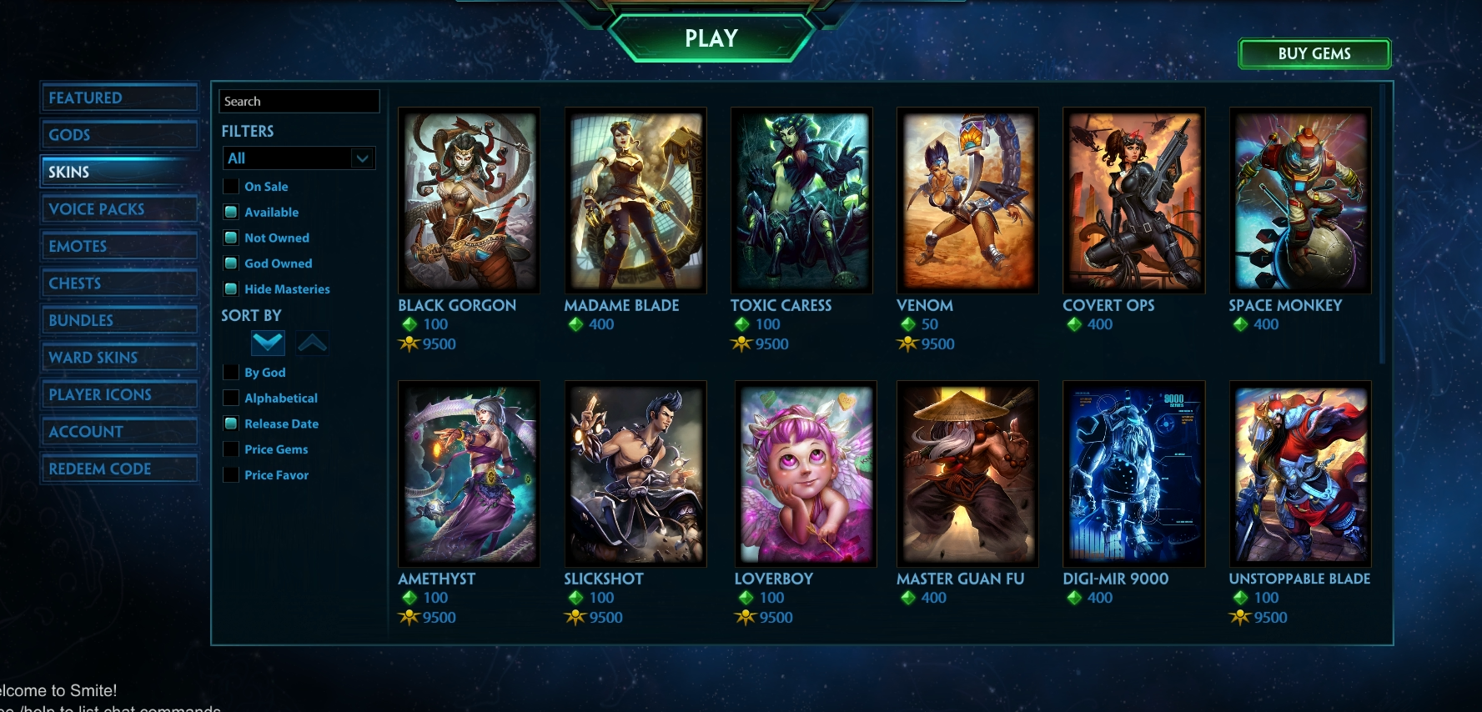Enable the By God sort checkbox
Screen dimensions: 1482x712
click(231, 372)
